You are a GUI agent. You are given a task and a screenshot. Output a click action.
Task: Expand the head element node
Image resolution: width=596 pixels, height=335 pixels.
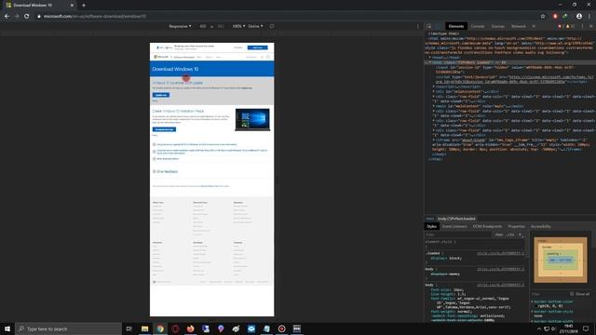[430, 58]
